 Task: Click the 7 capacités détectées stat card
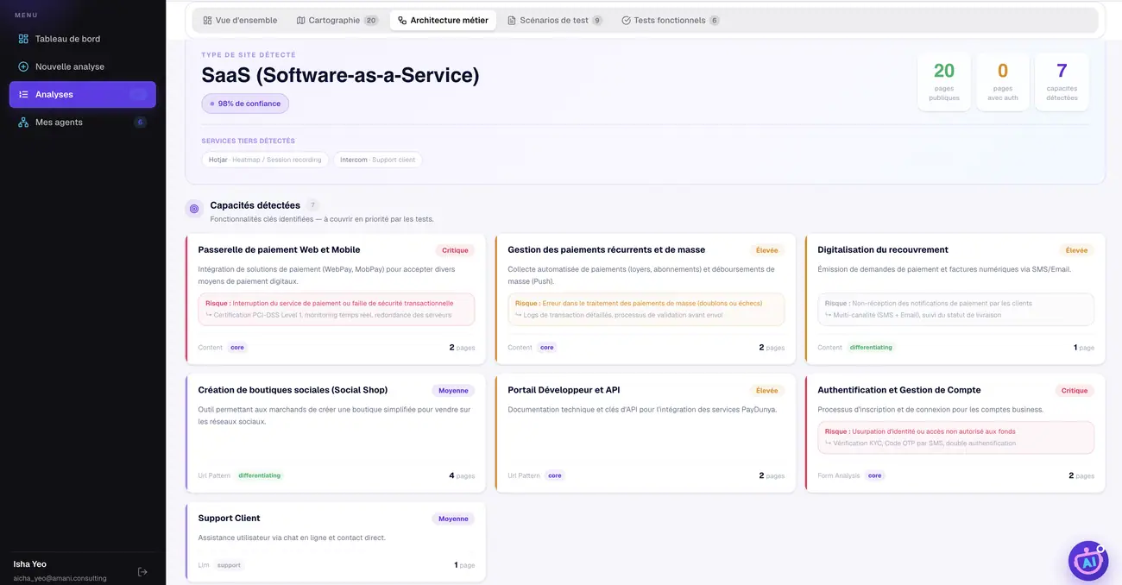(x=1062, y=82)
